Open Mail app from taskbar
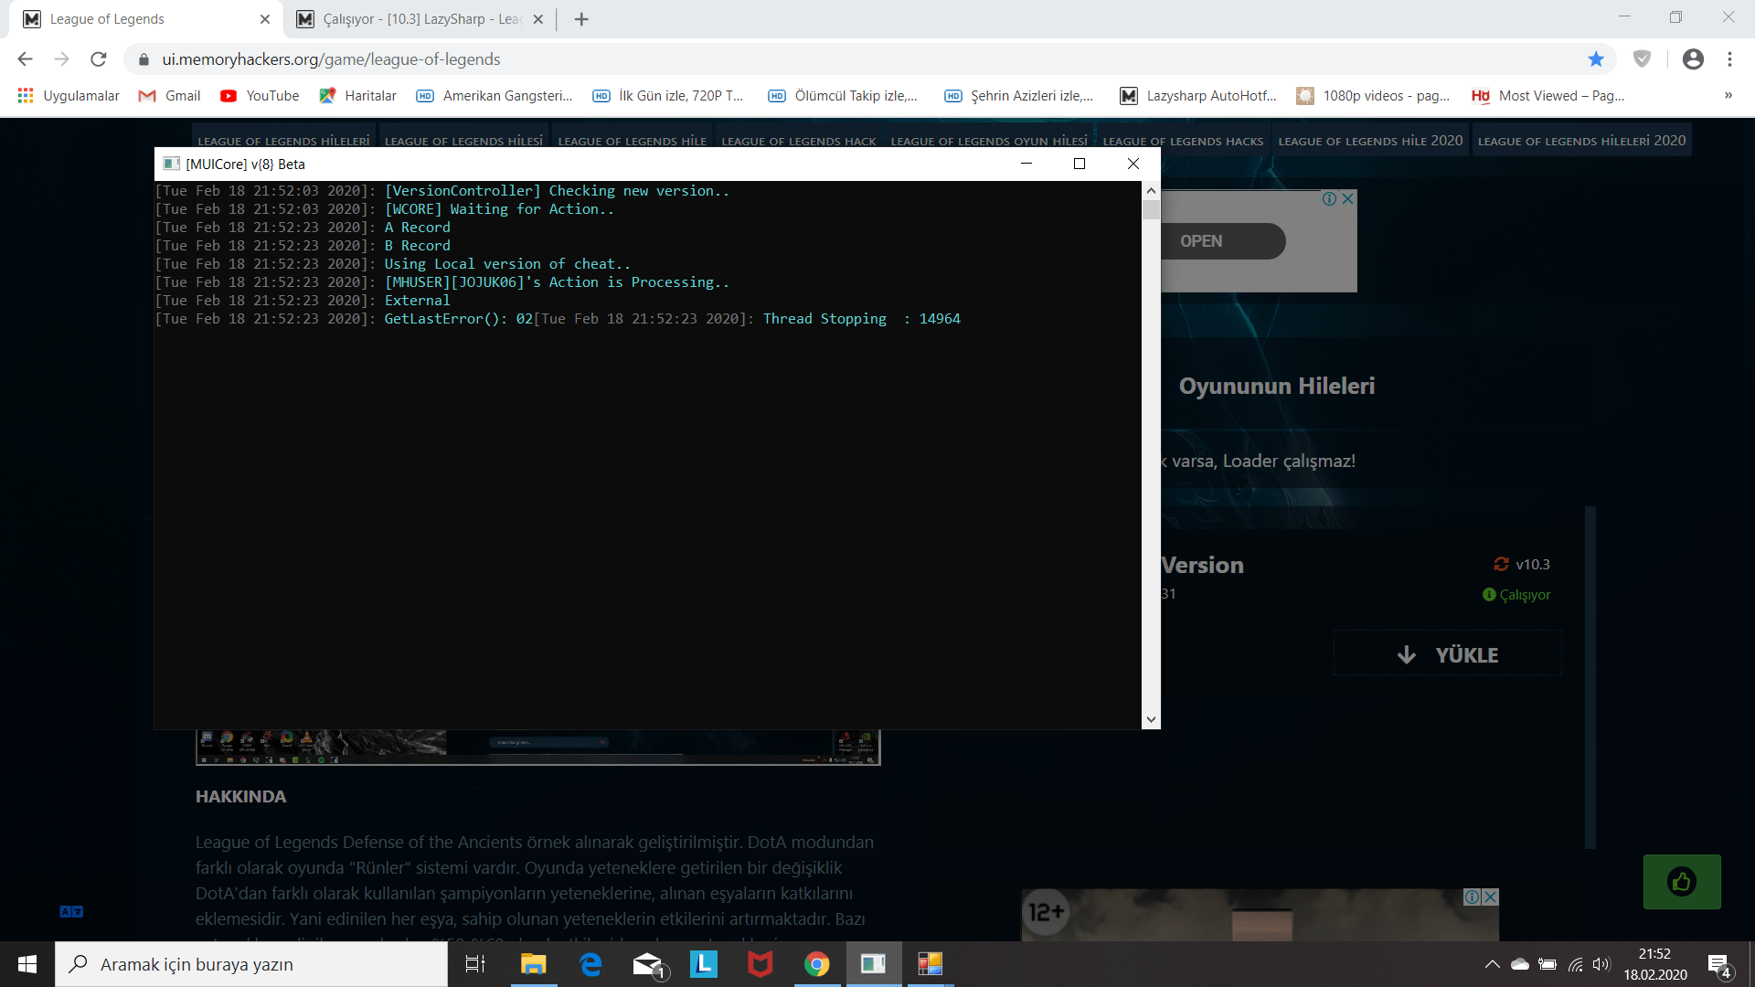The image size is (1755, 987). (x=648, y=964)
